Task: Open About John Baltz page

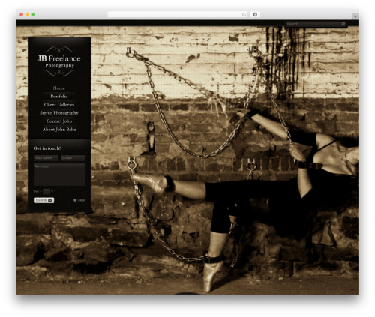Action: pos(59,130)
